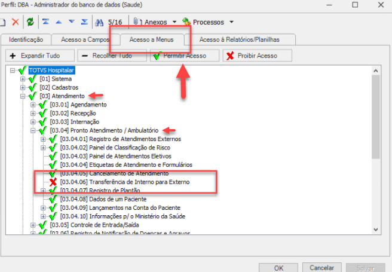Click green check beside [03.04.04] Etiquetas de Atendimento
Viewport: 392px width, 272px height.
click(53, 164)
